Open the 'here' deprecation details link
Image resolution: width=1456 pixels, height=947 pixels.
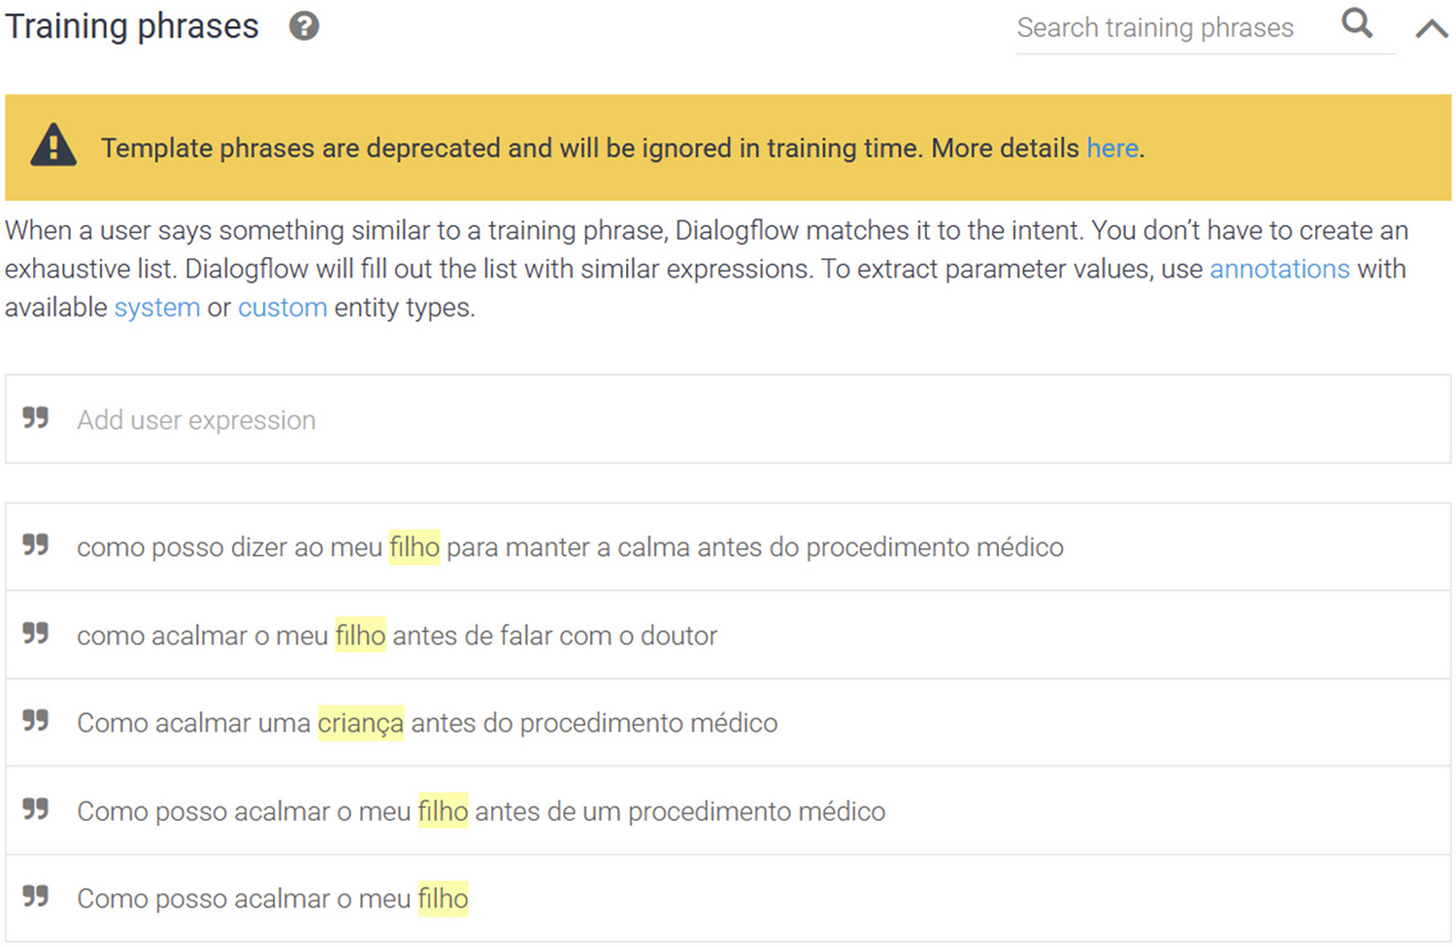tap(1111, 148)
